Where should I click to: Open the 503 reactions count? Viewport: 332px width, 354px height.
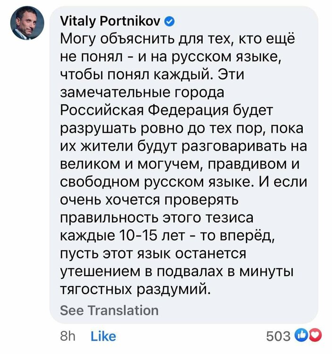(x=278, y=336)
